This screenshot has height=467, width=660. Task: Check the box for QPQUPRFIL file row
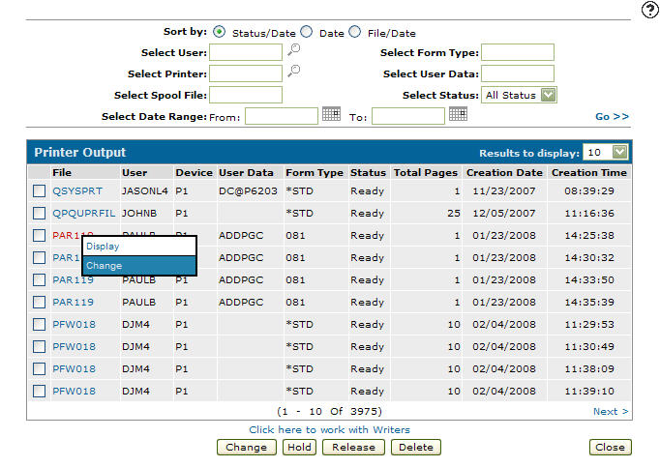[40, 213]
